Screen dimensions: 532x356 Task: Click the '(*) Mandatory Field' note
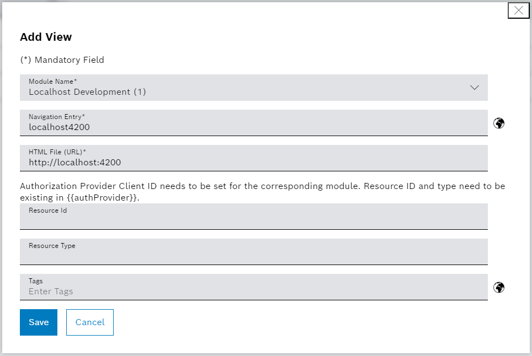coord(62,60)
